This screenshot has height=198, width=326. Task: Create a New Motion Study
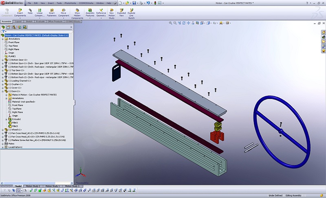[x=111, y=10]
